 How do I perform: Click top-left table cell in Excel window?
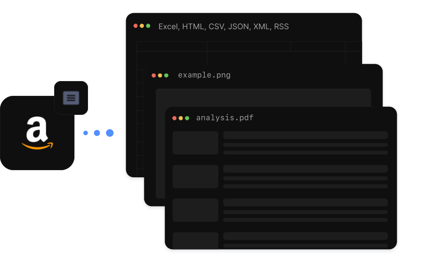point(172,46)
